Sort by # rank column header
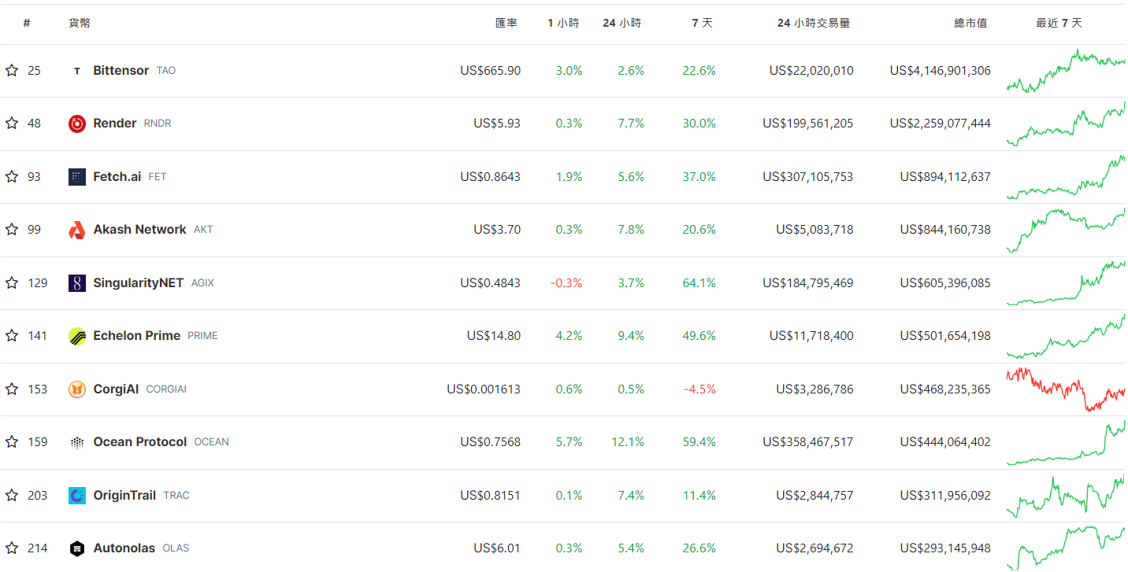Screen dimensions: 1128x572 pyautogui.click(x=27, y=24)
